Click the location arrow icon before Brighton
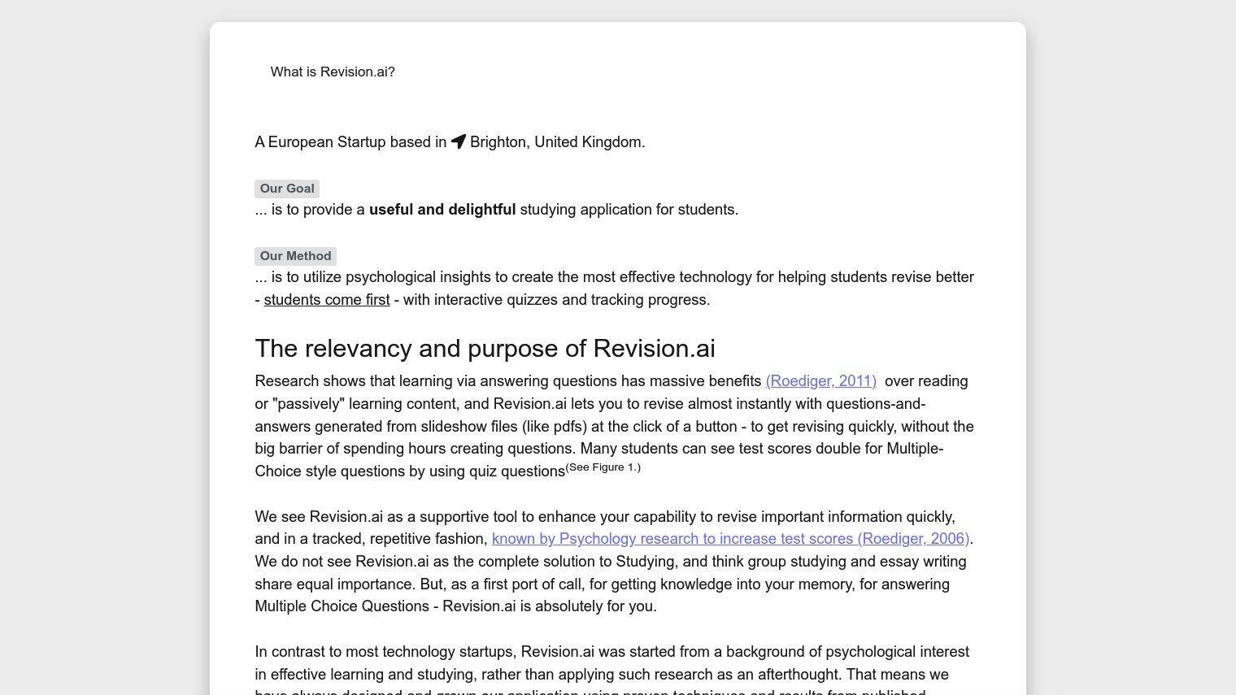The width and height of the screenshot is (1236, 695). point(459,141)
